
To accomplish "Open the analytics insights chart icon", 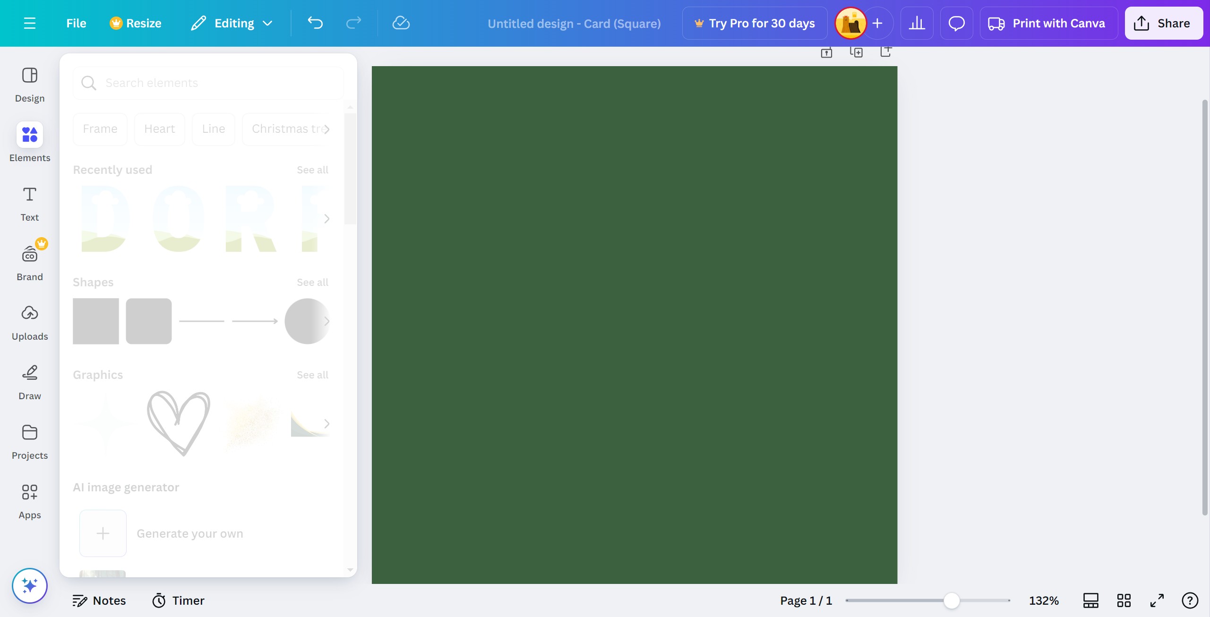I will coord(917,23).
